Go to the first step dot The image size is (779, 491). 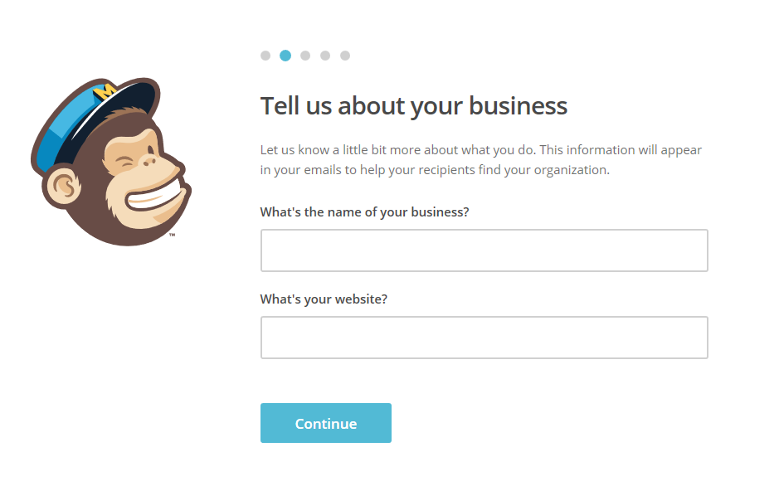(265, 56)
